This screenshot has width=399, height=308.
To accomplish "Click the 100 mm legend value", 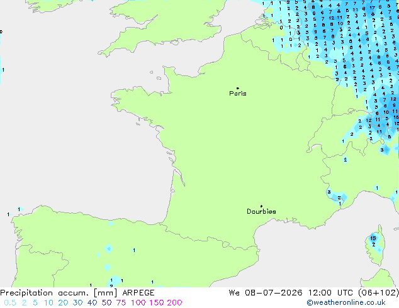I will [138, 303].
